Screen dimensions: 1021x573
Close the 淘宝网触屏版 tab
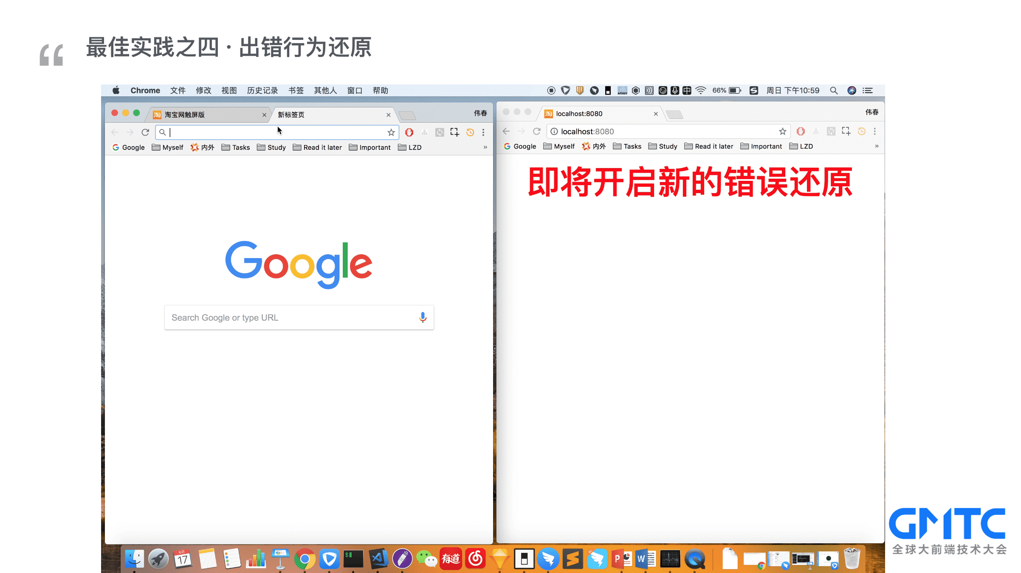[x=264, y=115]
